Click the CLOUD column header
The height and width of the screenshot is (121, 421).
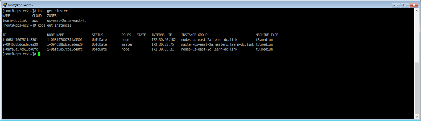point(37,16)
